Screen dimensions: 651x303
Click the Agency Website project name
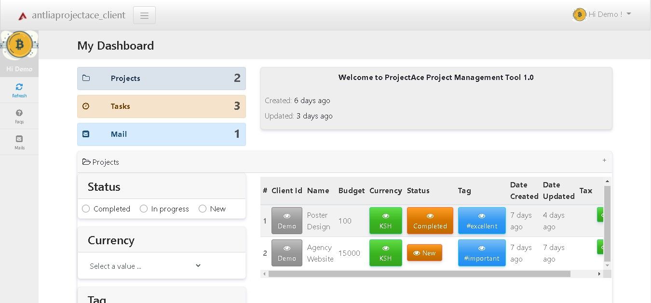coord(320,253)
